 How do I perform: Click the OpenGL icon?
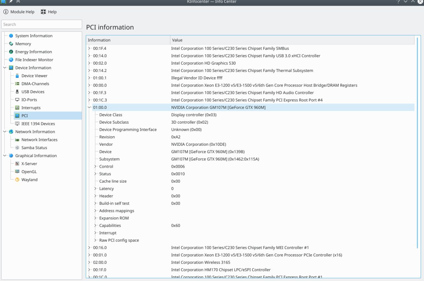(17, 172)
